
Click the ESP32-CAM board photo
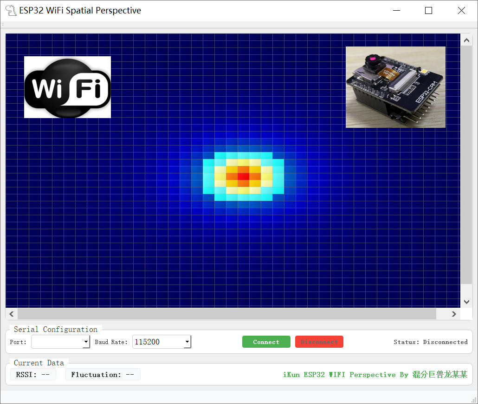395,87
